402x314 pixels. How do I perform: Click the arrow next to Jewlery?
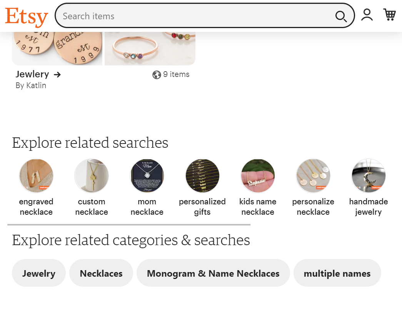coord(57,74)
